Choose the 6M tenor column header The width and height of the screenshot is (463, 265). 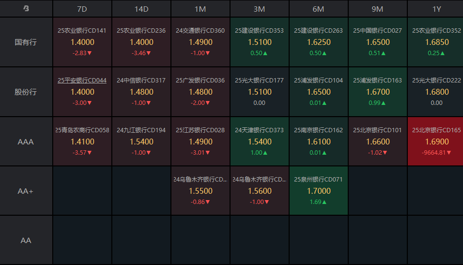tap(318, 9)
